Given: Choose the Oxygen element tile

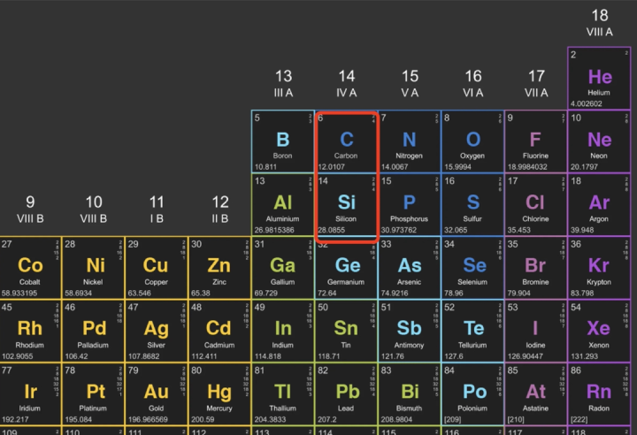Looking at the screenshot, I should 473,141.
